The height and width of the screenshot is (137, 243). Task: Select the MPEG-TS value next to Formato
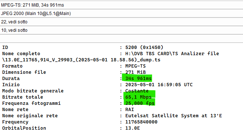[x=136, y=66]
